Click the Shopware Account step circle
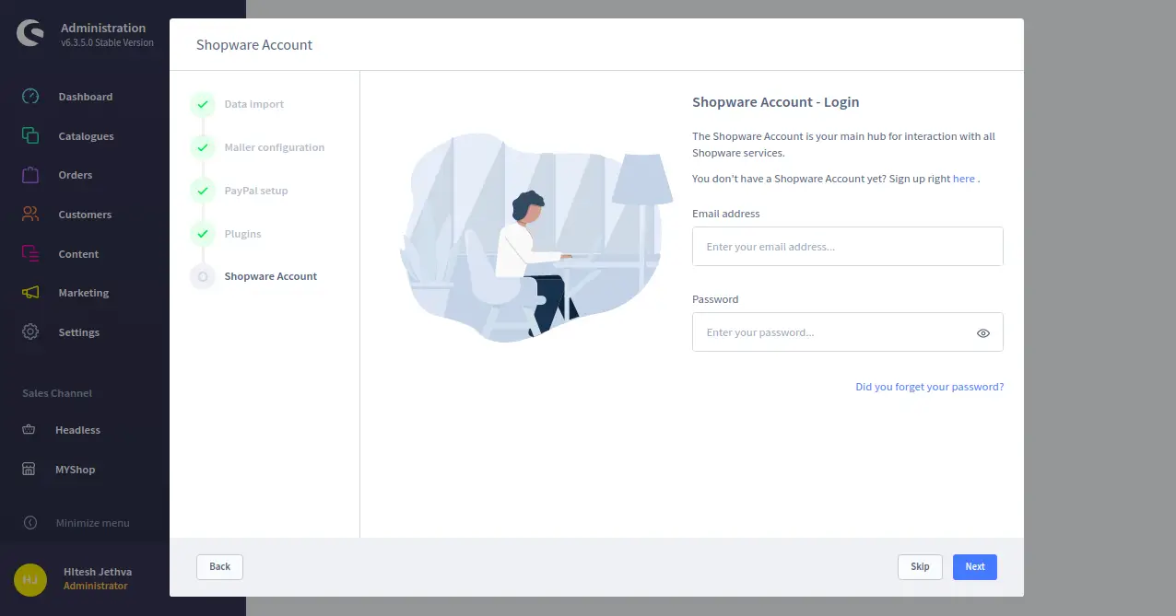This screenshot has width=1176, height=616. [203, 276]
